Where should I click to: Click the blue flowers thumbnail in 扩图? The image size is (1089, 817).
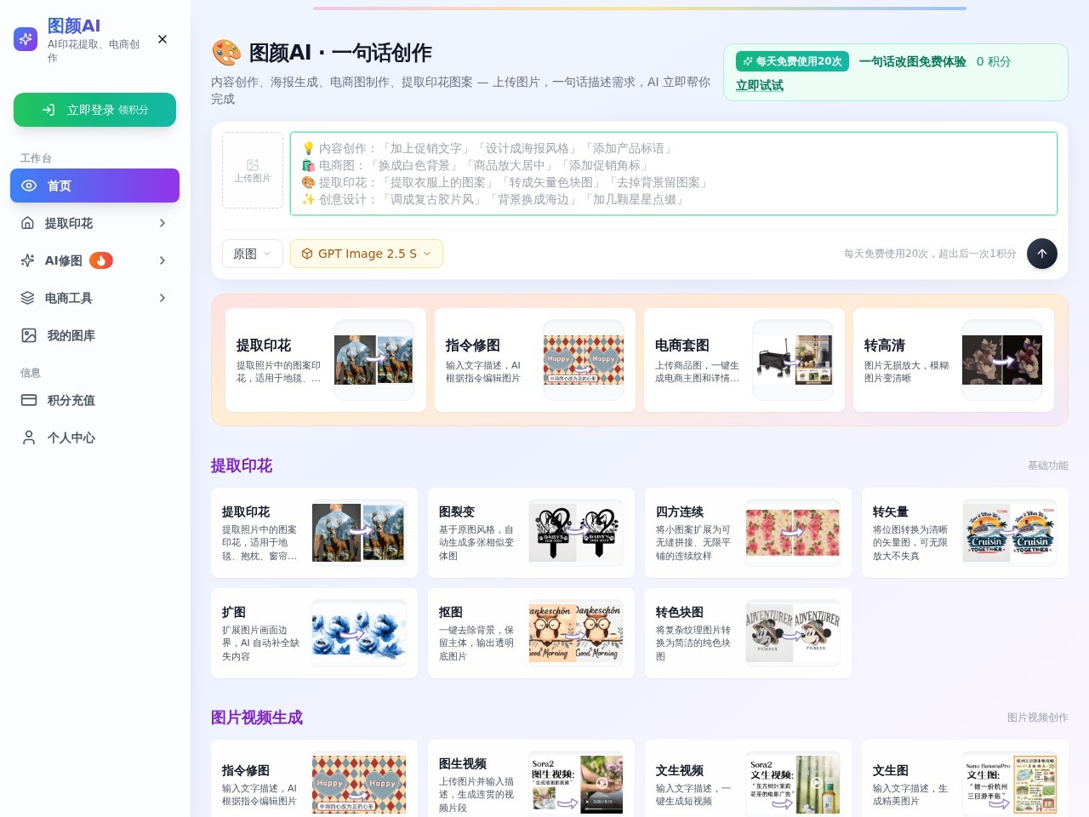coord(358,633)
